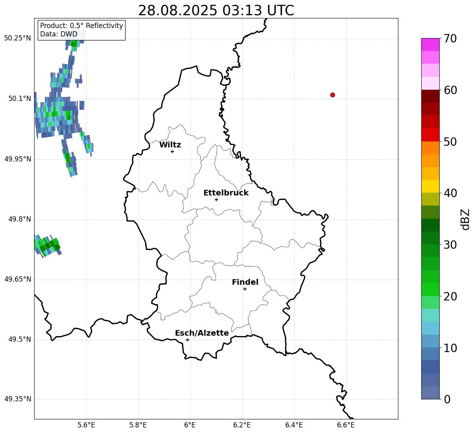Click the 30 dBZ colorbar tick label
Image resolution: width=475 pixels, height=433 pixels.
(x=450, y=245)
